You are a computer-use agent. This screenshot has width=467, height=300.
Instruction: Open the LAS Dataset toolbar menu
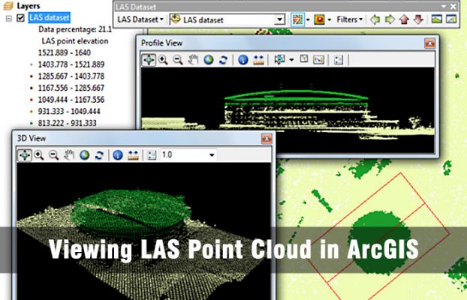click(140, 19)
